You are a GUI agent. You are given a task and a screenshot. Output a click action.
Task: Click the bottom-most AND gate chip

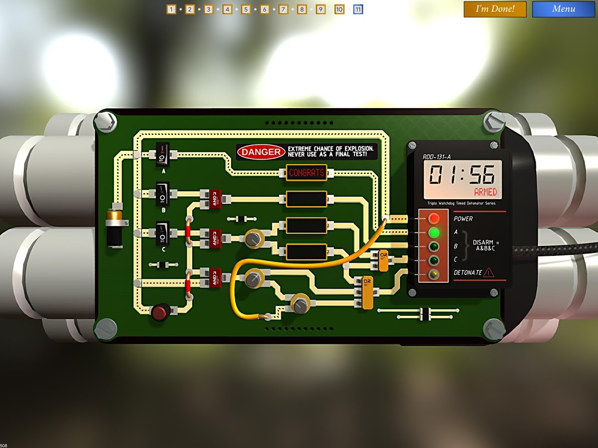point(215,278)
